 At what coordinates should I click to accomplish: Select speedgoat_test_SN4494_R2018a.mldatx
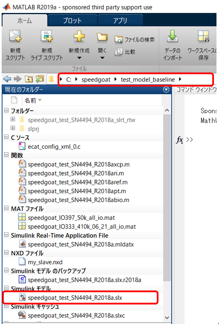pyautogui.click(x=81, y=245)
